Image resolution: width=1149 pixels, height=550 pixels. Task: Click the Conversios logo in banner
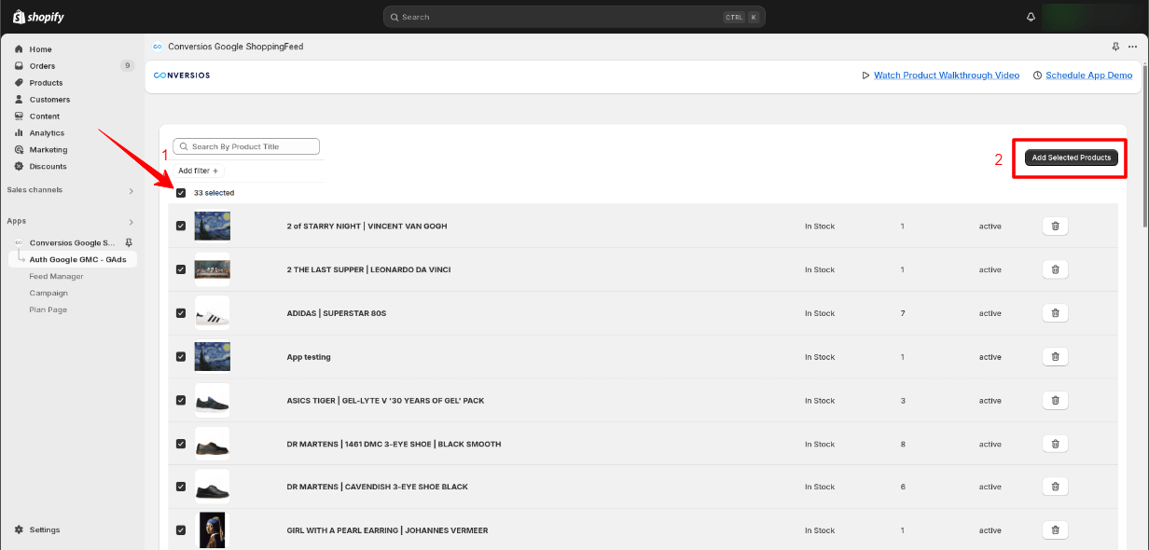tap(181, 75)
